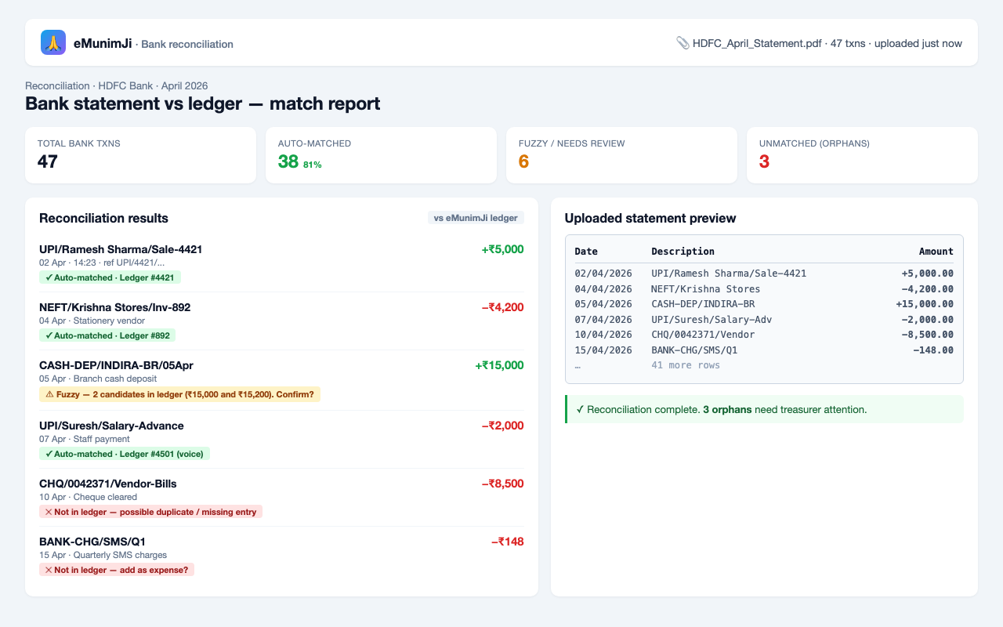Viewport: 1003px width, 627px height.
Task: Open NEFT/Krishna Stores/Inv-892 result row
Action: click(x=281, y=321)
